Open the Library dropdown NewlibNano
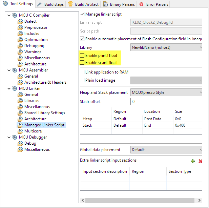The height and width of the screenshot is (208, 209). (167, 48)
